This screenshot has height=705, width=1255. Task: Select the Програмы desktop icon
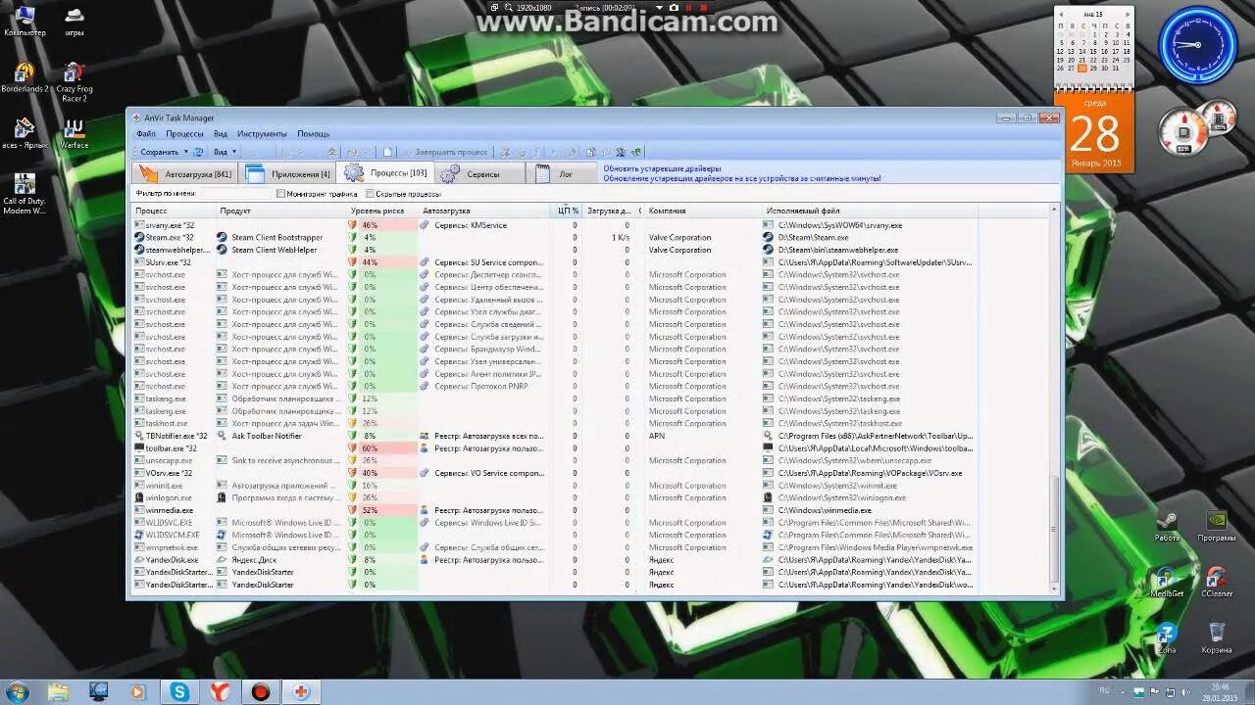(x=1217, y=525)
